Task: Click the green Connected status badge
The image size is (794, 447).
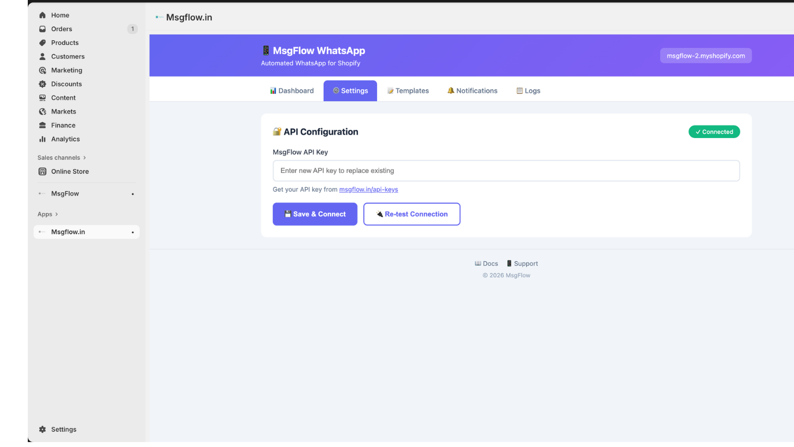Action: [x=714, y=132]
